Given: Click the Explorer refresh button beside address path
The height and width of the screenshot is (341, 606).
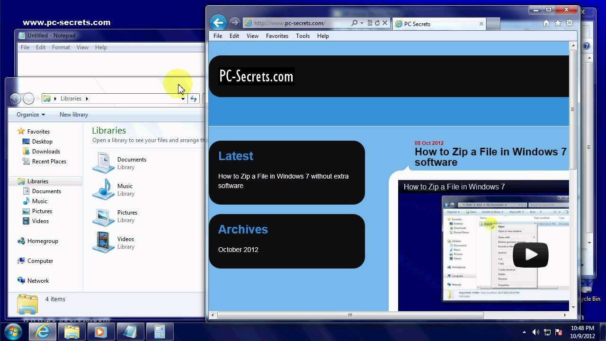Looking at the screenshot, I should tap(193, 99).
